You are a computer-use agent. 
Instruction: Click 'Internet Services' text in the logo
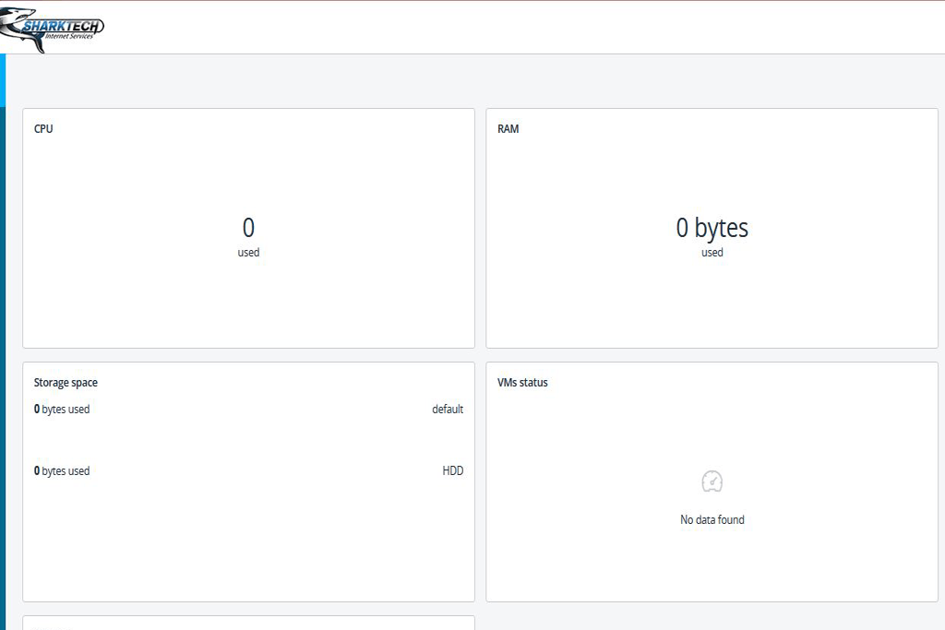pos(76,37)
